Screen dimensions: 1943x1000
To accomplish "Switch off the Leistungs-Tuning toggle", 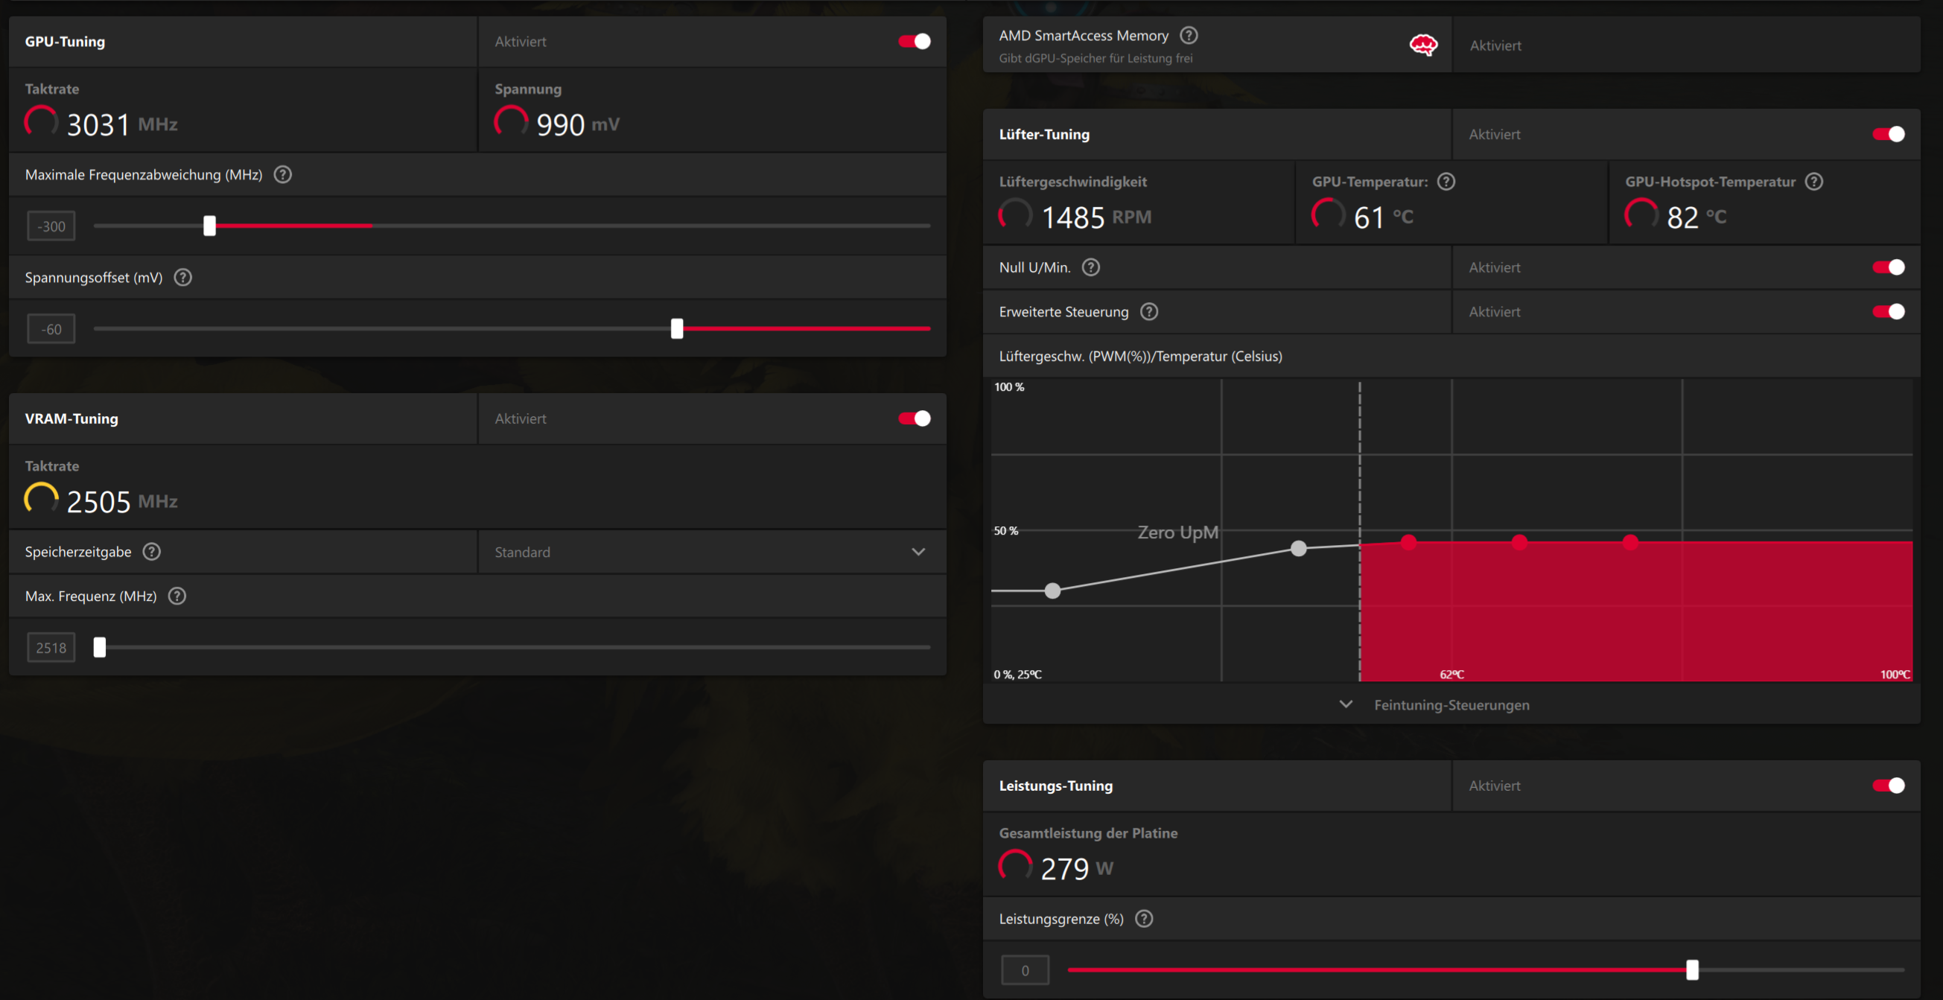I will click(x=1888, y=786).
